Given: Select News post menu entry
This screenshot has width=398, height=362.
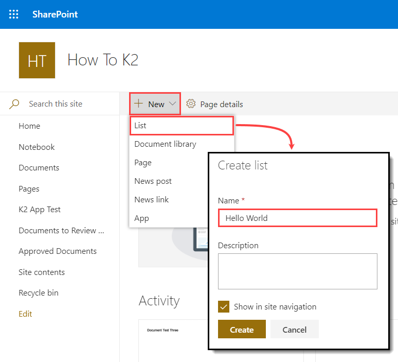Looking at the screenshot, I should click(x=153, y=181).
